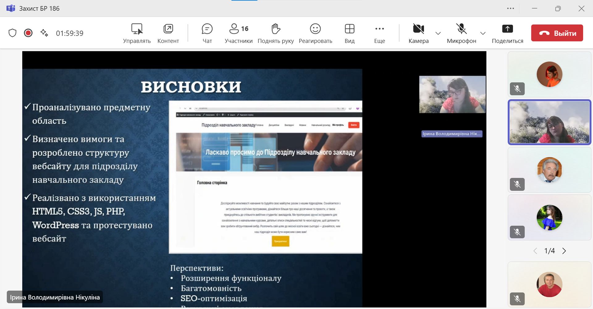The height and width of the screenshot is (309, 593).
Task: Start screen sharing with Поделиться
Action: click(507, 33)
